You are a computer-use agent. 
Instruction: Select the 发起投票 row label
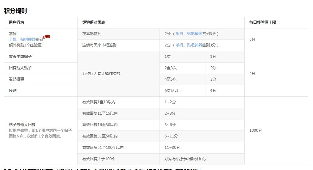(x=16, y=79)
